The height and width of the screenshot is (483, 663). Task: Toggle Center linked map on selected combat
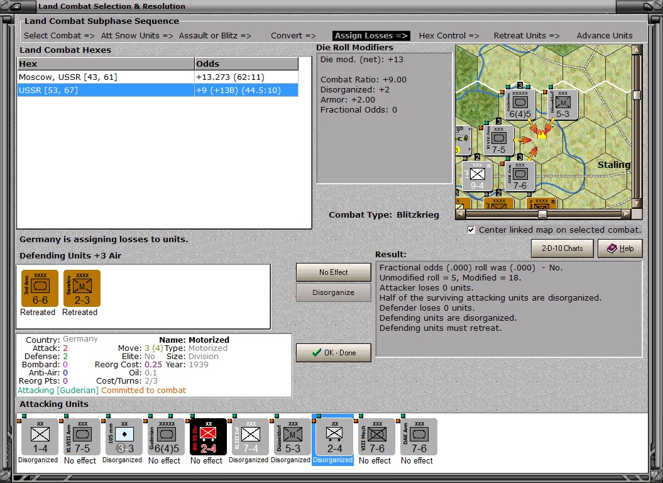pyautogui.click(x=471, y=230)
